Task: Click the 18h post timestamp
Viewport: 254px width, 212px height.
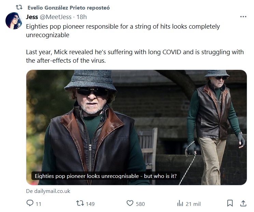Action: tap(82, 17)
